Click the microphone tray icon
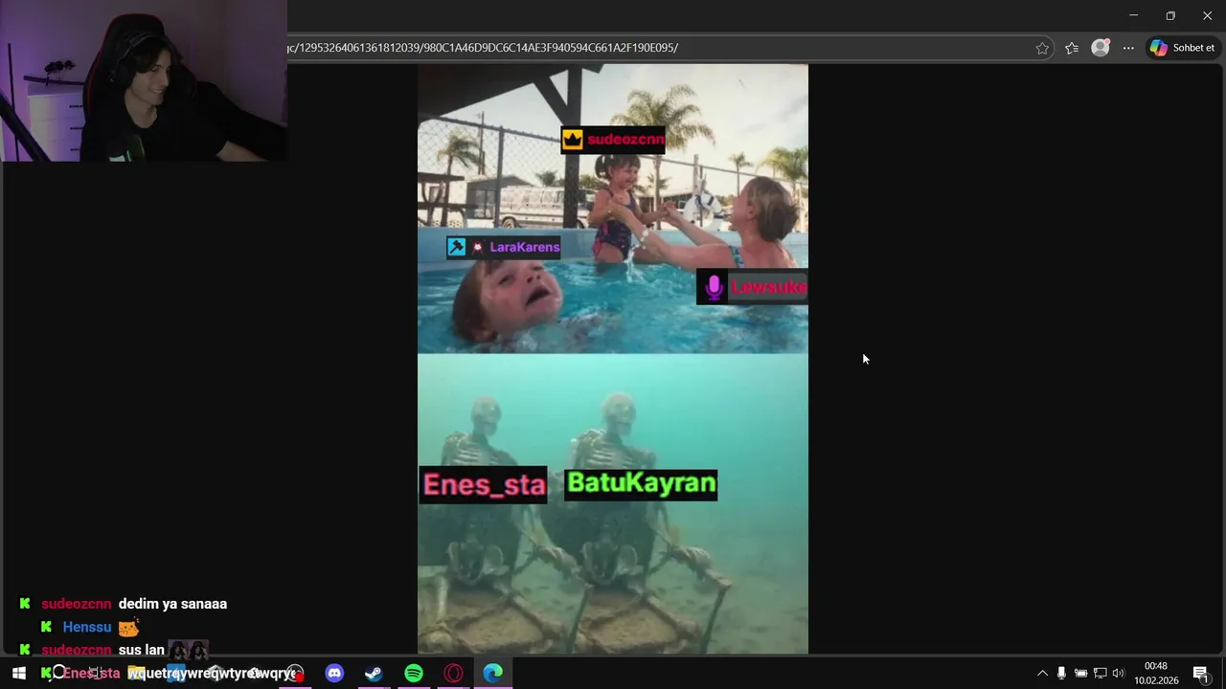 click(1061, 674)
